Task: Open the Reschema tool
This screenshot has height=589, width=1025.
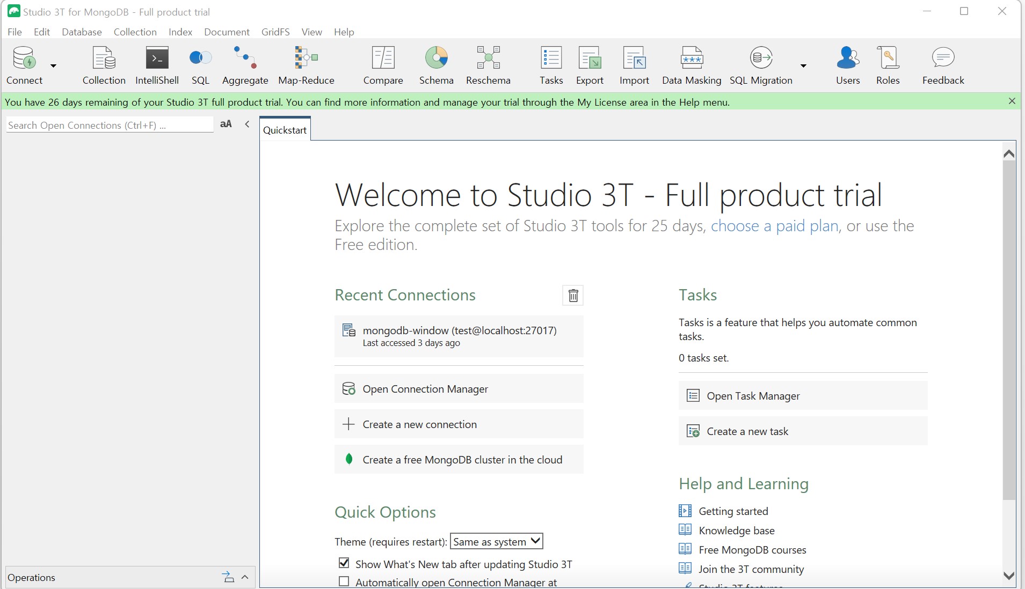Action: [488, 65]
